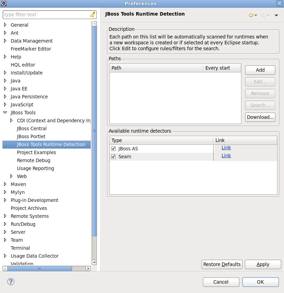Go back with the yellow arrow icon
The width and height of the screenshot is (284, 293).
tap(251, 15)
